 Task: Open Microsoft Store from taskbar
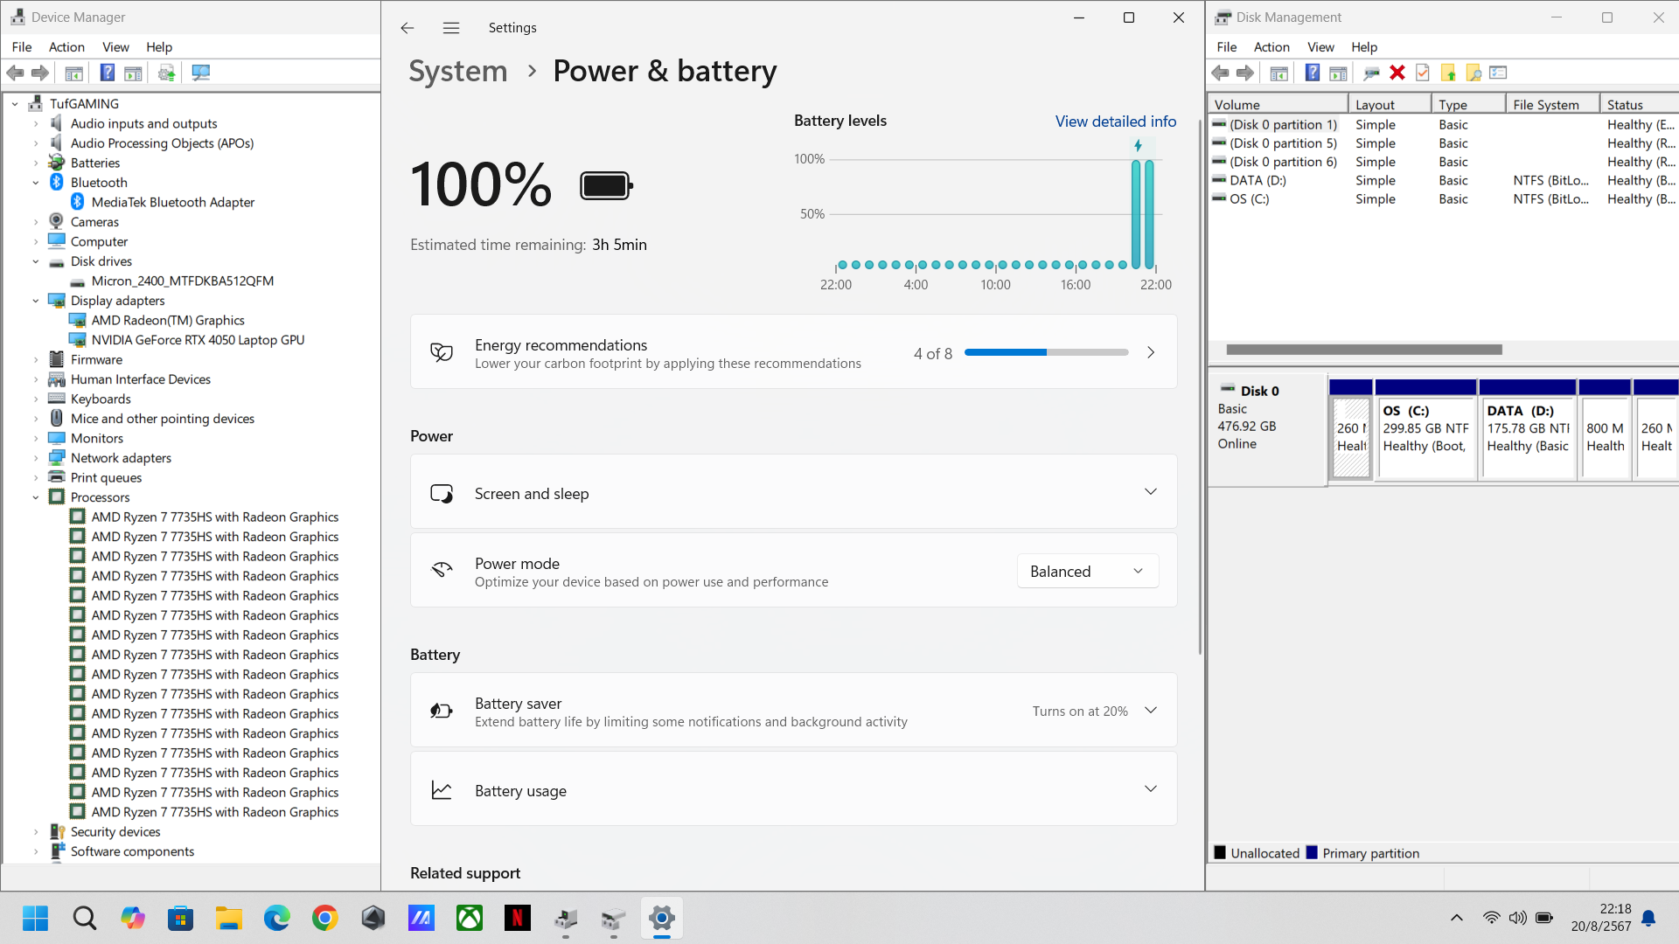coord(181,918)
